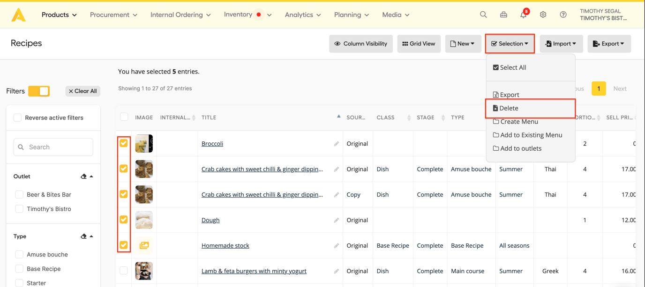
Task: Select Add to Existing Menu option
Action: click(x=531, y=135)
